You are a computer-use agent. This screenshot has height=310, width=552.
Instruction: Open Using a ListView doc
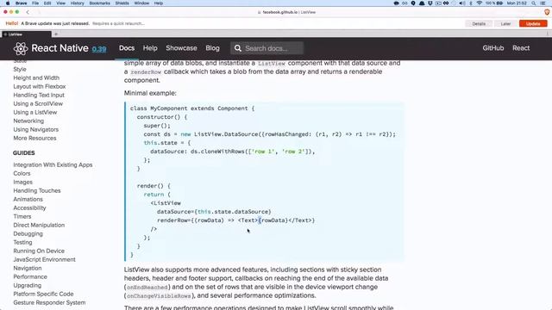[x=35, y=112]
